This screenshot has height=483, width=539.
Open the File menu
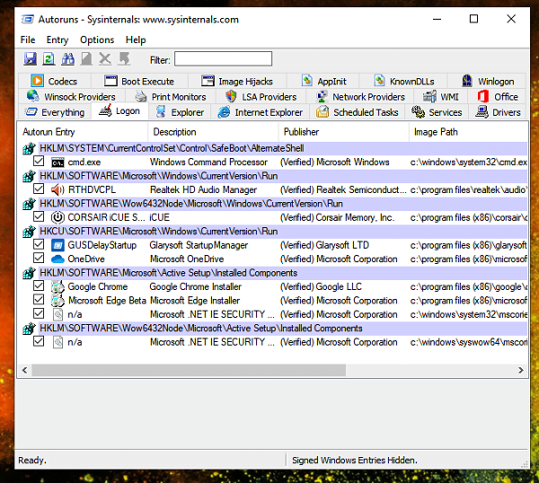coord(28,40)
